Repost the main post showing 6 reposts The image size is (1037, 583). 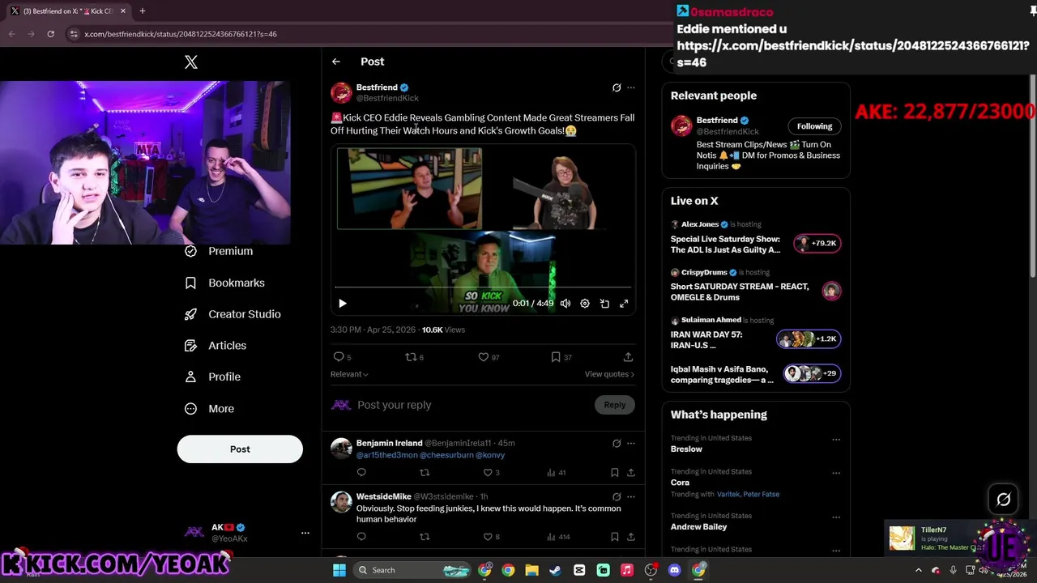coord(411,357)
